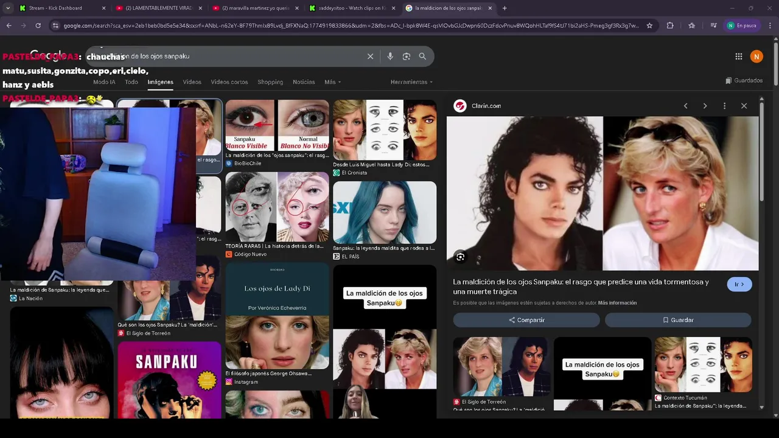Open the Más información link

point(617,303)
